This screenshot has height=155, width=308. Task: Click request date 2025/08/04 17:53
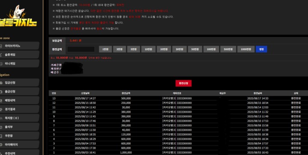click(x=85, y=143)
